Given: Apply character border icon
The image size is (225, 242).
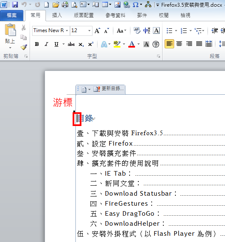Looking at the screenshot, I should (156, 30).
